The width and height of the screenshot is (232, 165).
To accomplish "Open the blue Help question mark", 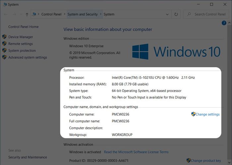I will pyautogui.click(x=224, y=23).
